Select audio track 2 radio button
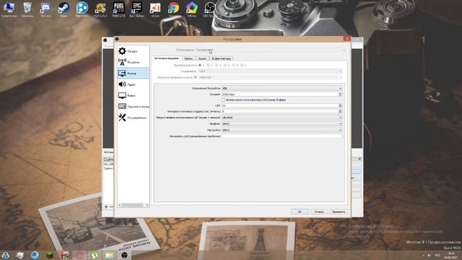462x260 pixels. pyautogui.click(x=209, y=65)
